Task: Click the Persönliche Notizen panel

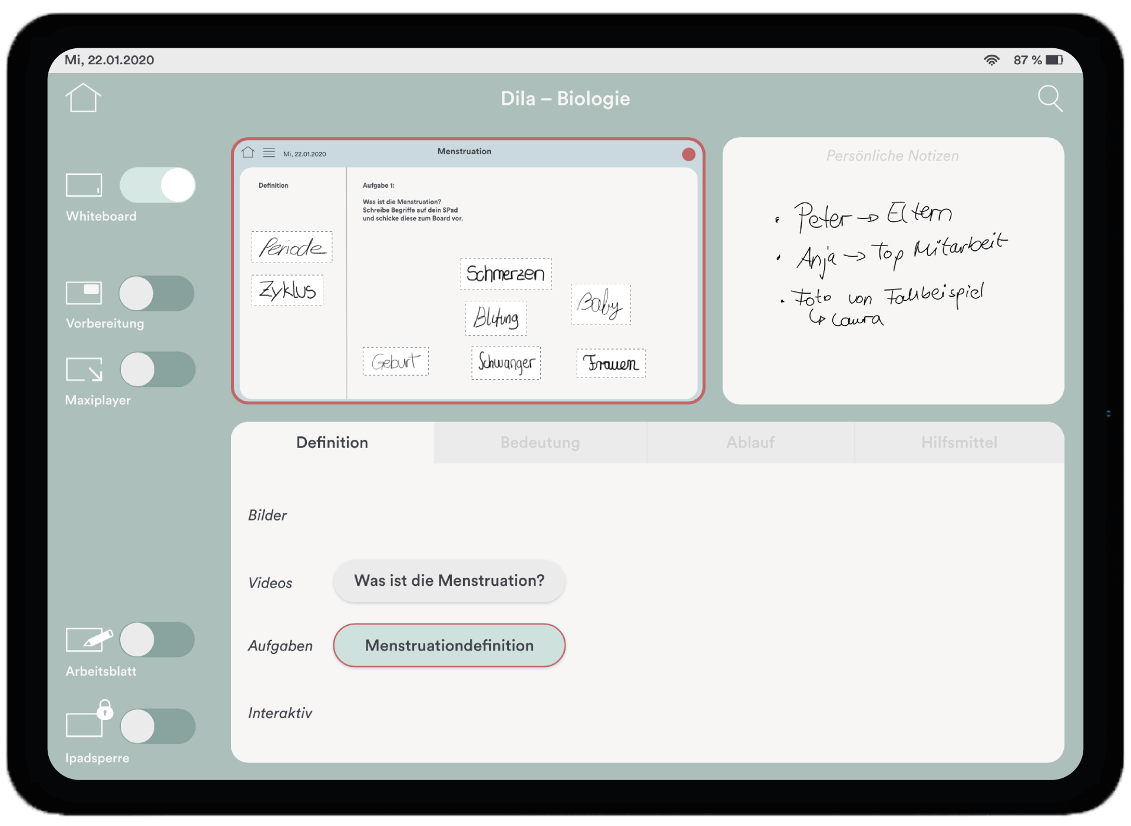Action: [892, 271]
